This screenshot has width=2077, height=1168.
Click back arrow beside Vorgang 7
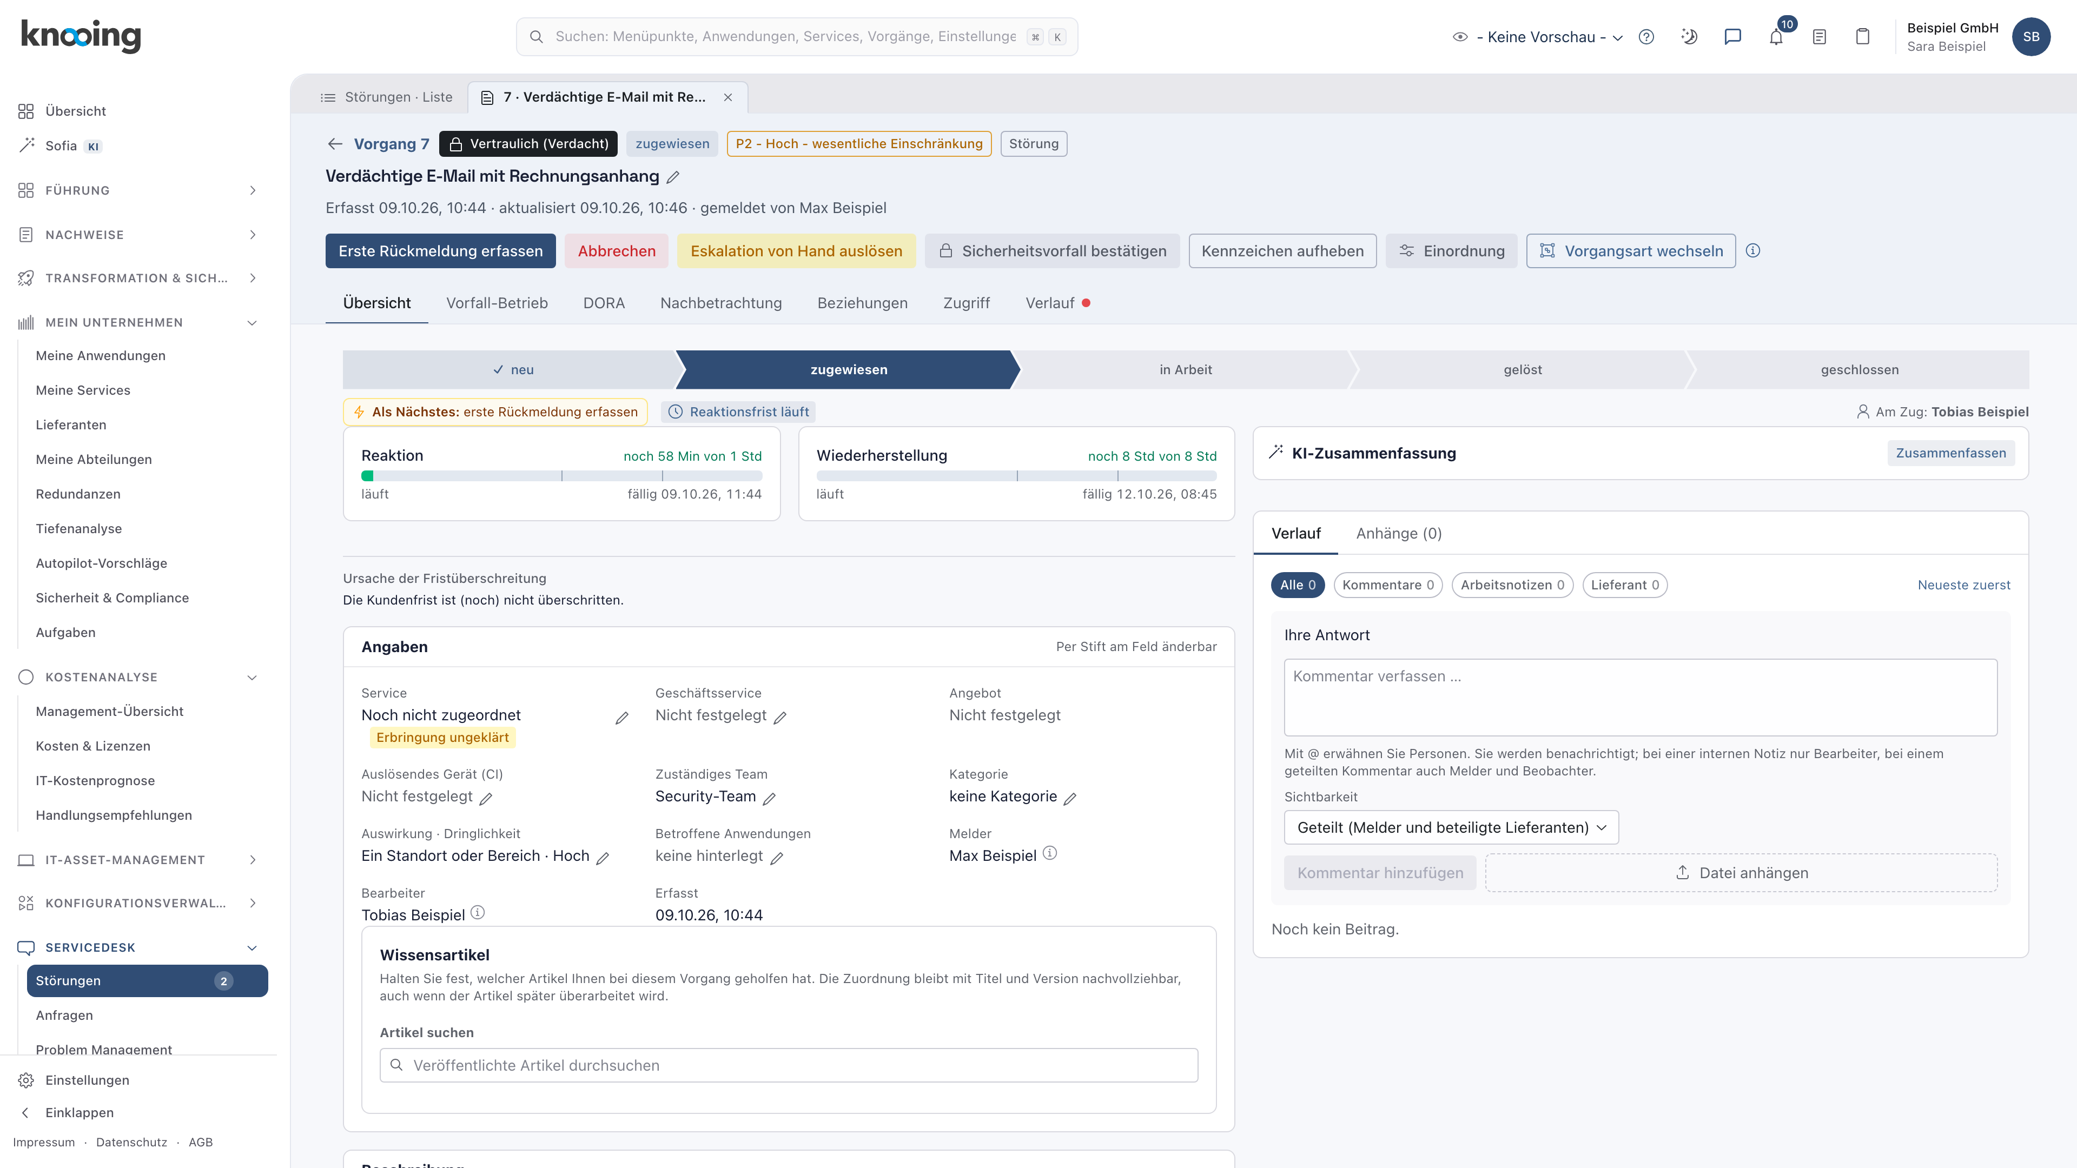point(335,143)
